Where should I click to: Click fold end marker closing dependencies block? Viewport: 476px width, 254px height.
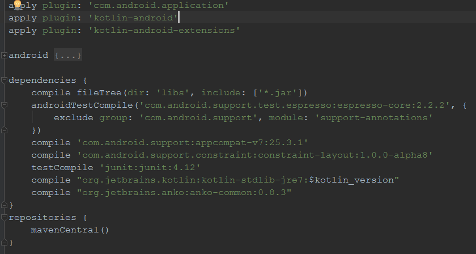4,205
